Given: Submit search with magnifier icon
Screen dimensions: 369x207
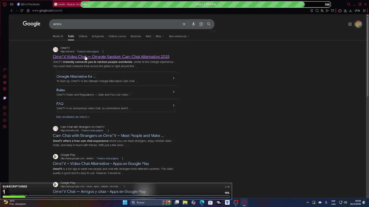Looking at the screenshot, I should point(209,24).
